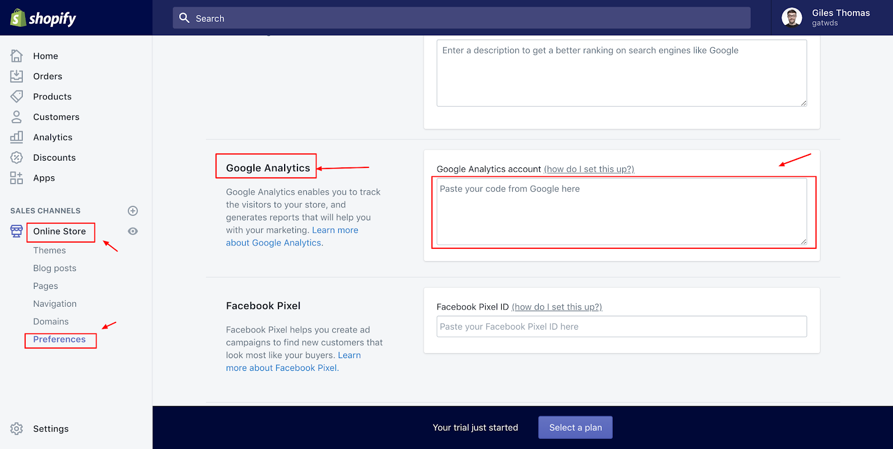Open Settings in the sidebar
The width and height of the screenshot is (893, 449).
click(x=51, y=428)
